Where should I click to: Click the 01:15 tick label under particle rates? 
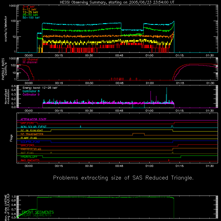click(x=180, y=83)
